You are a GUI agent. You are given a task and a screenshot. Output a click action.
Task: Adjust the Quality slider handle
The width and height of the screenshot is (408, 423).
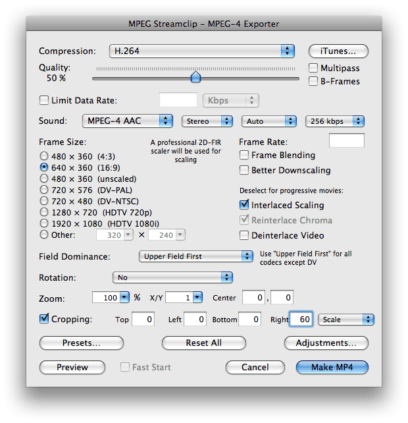pos(195,76)
